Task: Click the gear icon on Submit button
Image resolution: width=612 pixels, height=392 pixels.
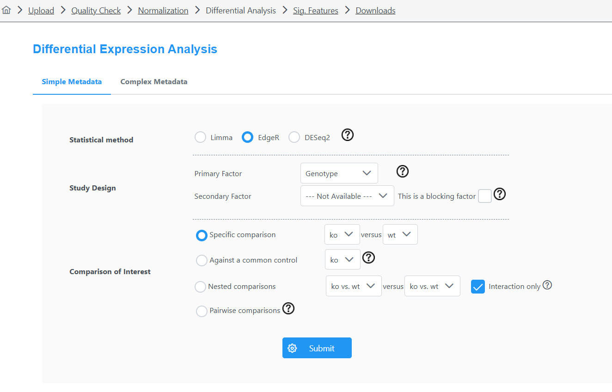Action: coord(292,348)
